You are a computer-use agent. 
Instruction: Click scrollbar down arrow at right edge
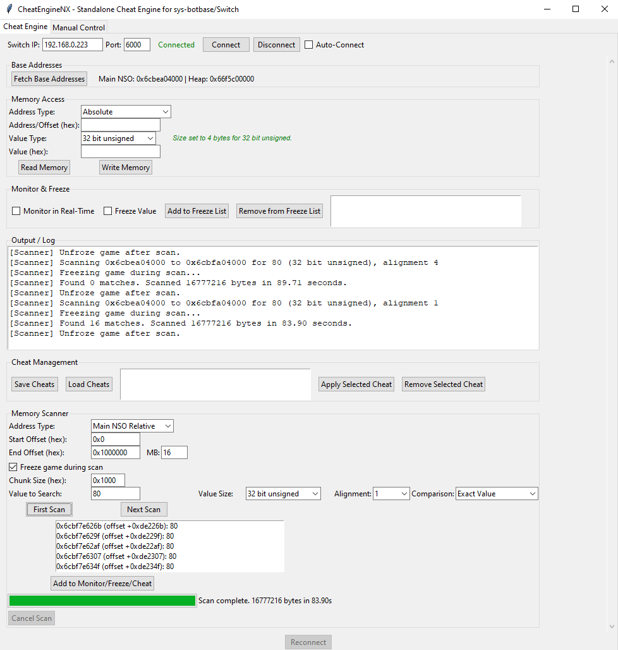[x=612, y=627]
